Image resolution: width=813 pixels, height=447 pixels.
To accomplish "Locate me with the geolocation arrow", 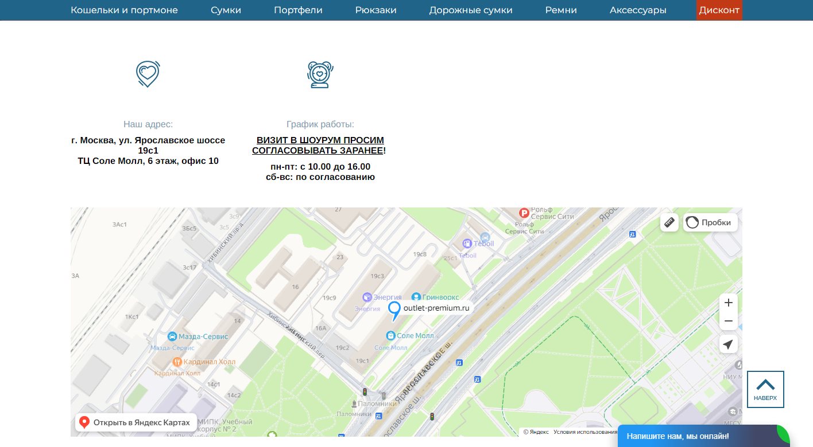I will point(729,344).
